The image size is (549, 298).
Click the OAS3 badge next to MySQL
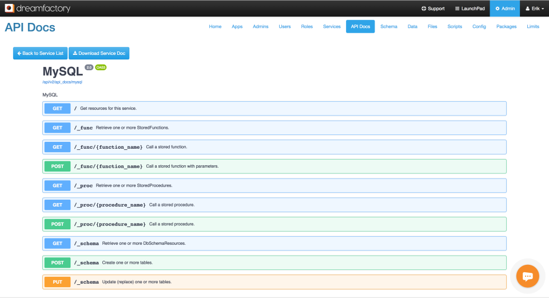tap(101, 67)
